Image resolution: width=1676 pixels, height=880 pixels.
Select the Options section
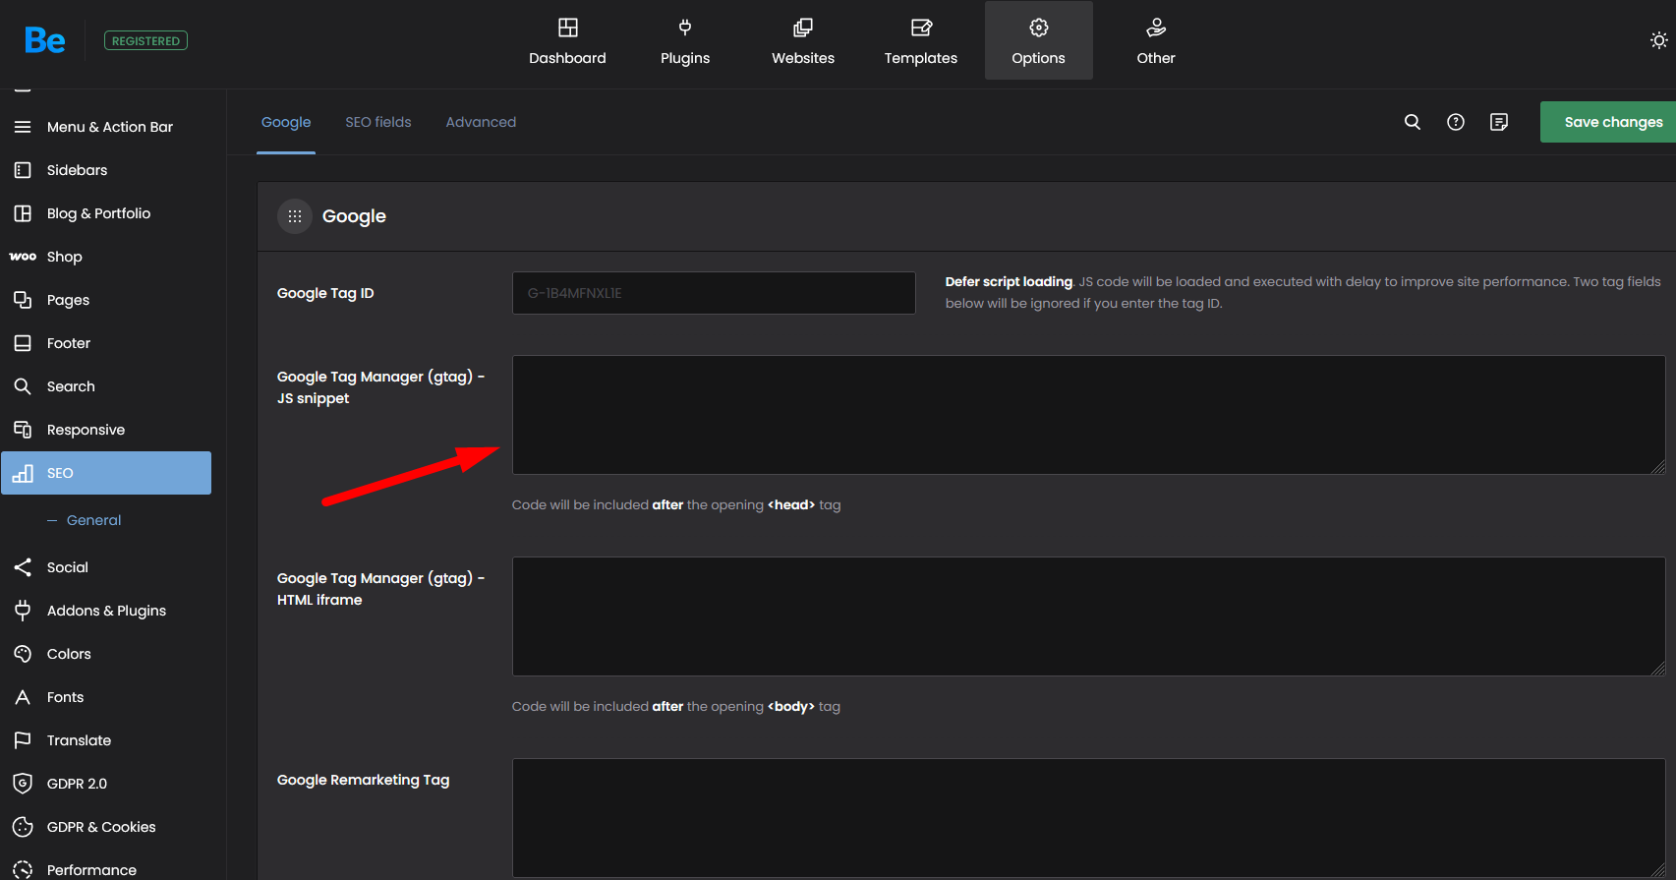pos(1039,40)
